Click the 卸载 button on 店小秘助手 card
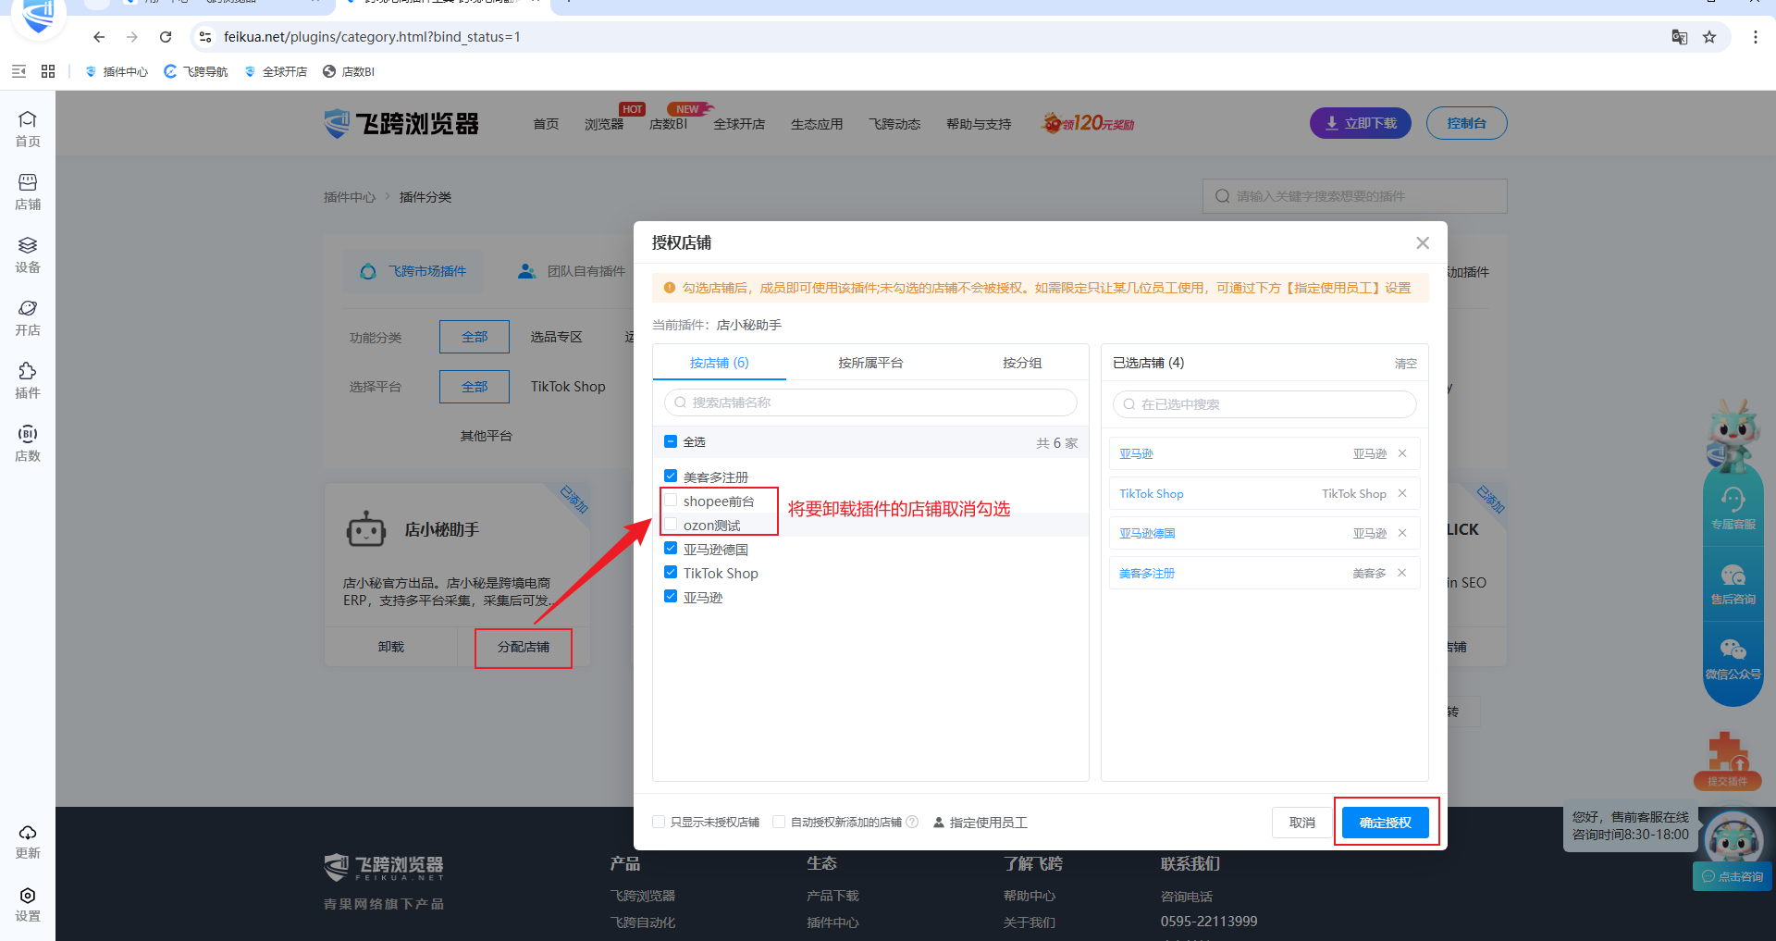This screenshot has width=1776, height=941. [x=391, y=647]
